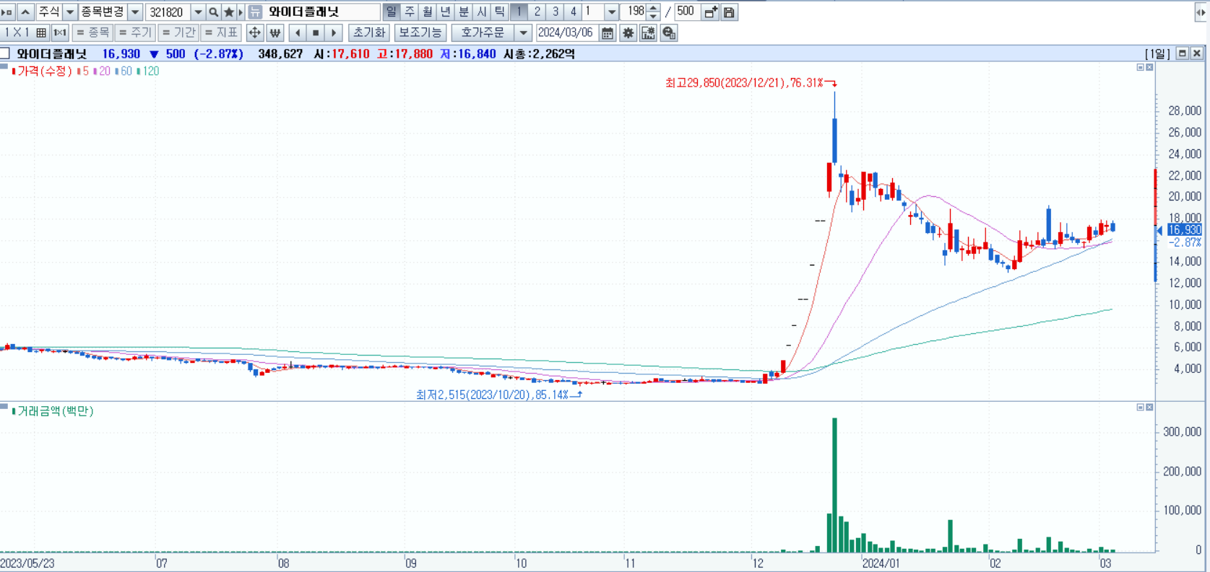Close 거래금액 volume panel with small x
Screen dimensions: 1210x572
point(1149,408)
